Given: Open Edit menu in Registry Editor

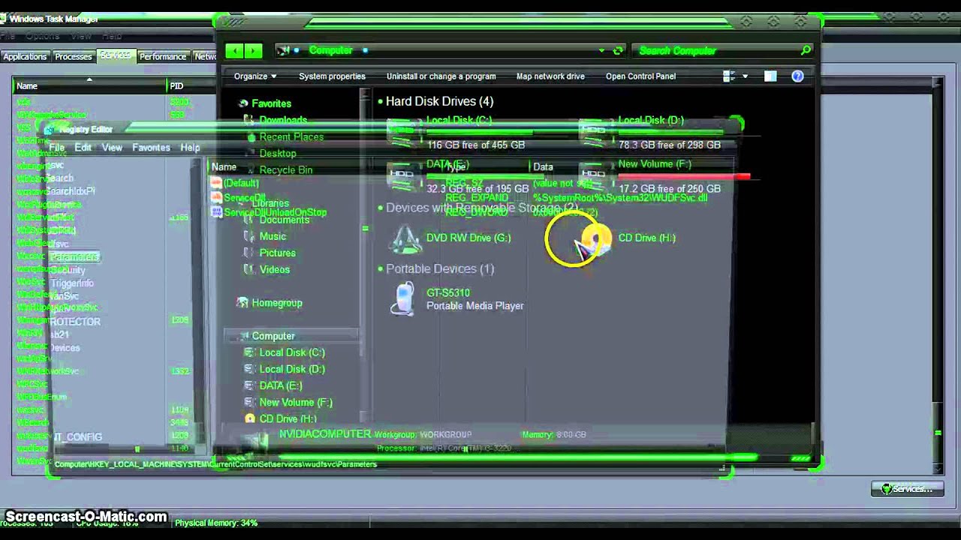Looking at the screenshot, I should tap(83, 148).
